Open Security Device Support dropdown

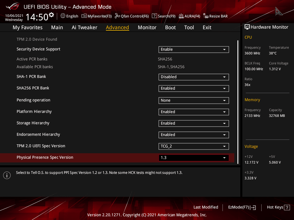tap(194, 49)
